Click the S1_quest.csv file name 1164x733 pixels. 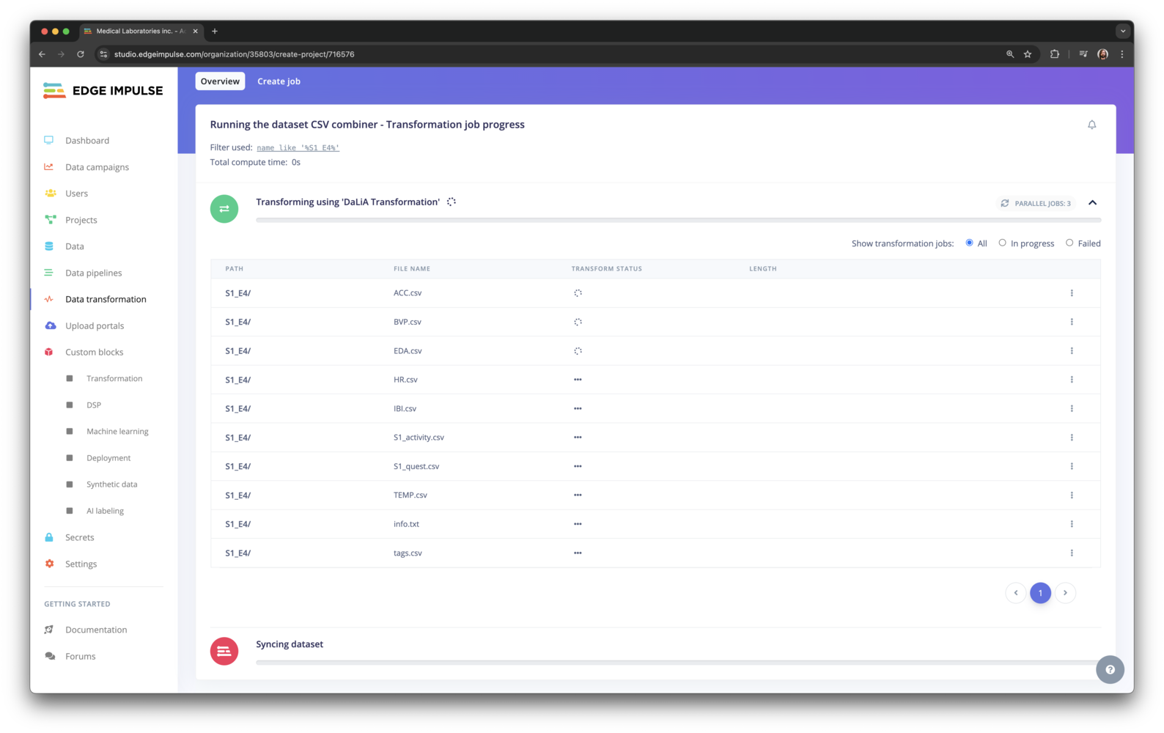(x=416, y=466)
